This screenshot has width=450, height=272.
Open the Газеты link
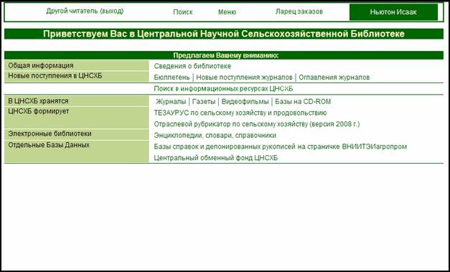pos(204,102)
